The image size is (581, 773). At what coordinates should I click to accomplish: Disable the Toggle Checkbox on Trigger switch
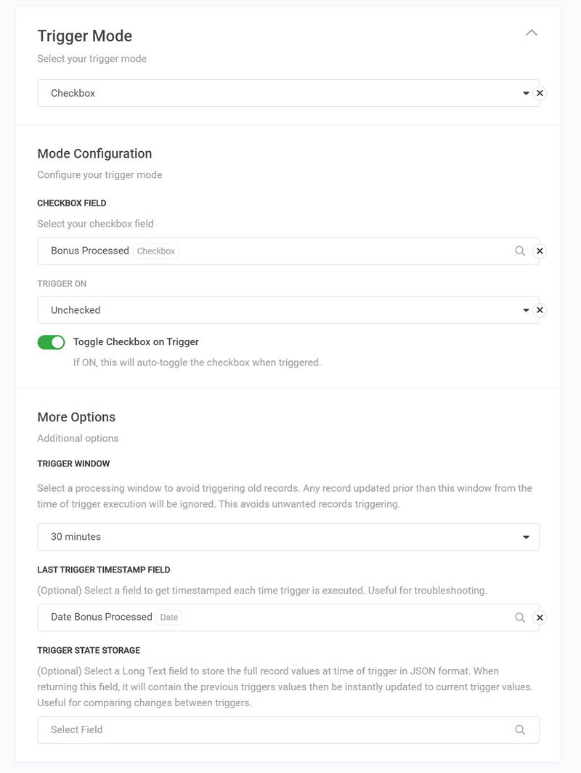point(51,342)
